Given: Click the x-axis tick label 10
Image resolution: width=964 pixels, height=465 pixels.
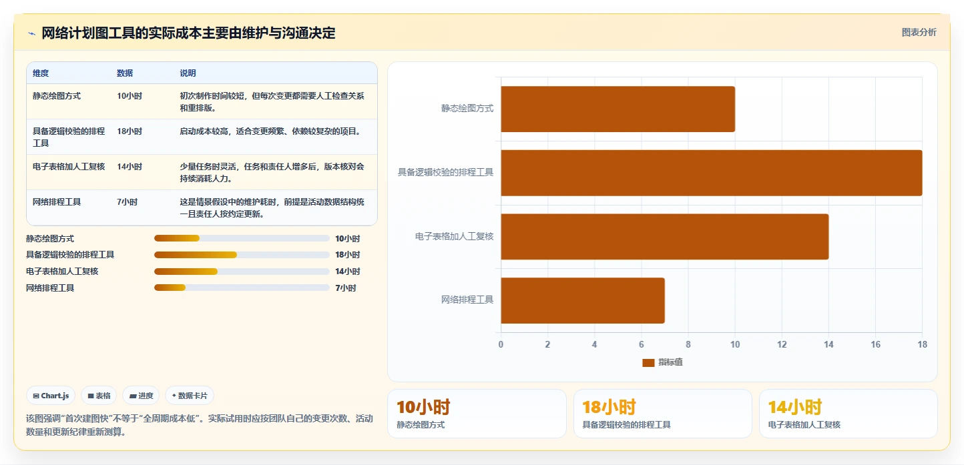Looking at the screenshot, I should 735,345.
